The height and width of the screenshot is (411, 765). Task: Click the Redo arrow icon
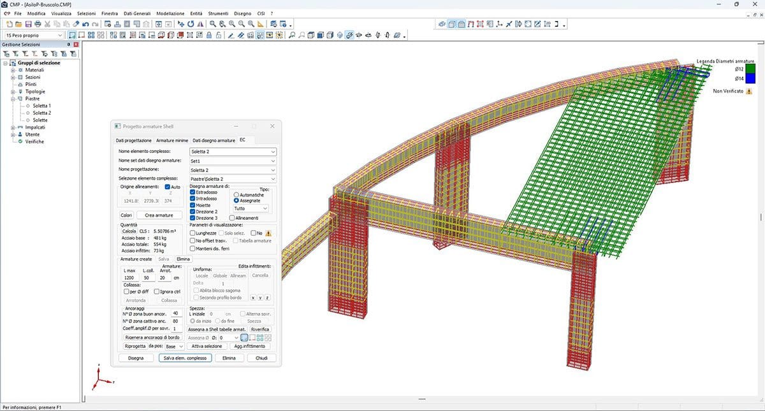click(95, 24)
